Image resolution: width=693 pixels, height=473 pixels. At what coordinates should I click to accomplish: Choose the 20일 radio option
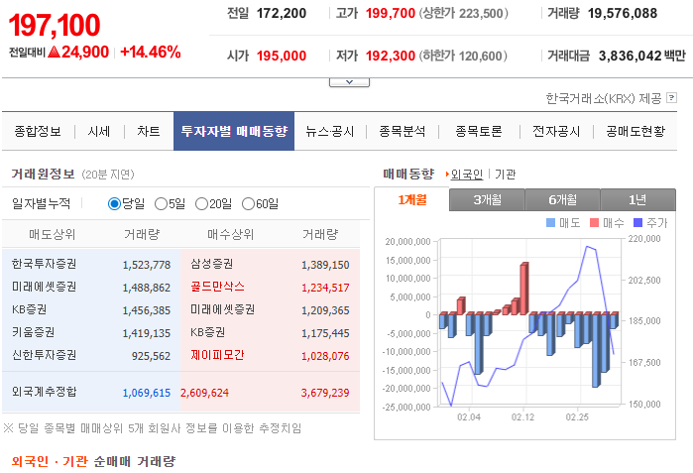[201, 204]
